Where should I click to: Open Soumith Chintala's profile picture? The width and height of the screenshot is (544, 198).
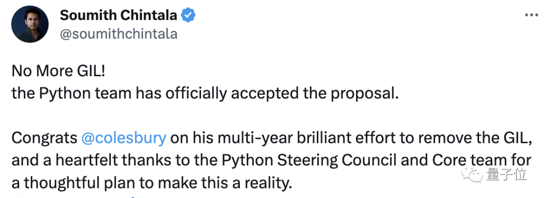tap(30, 24)
